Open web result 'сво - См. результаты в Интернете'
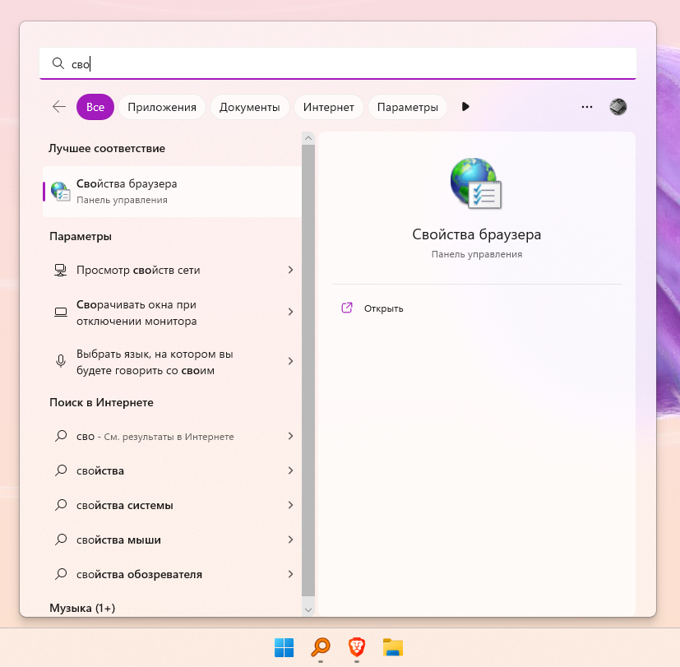Screen dimensions: 680x667 (172, 436)
